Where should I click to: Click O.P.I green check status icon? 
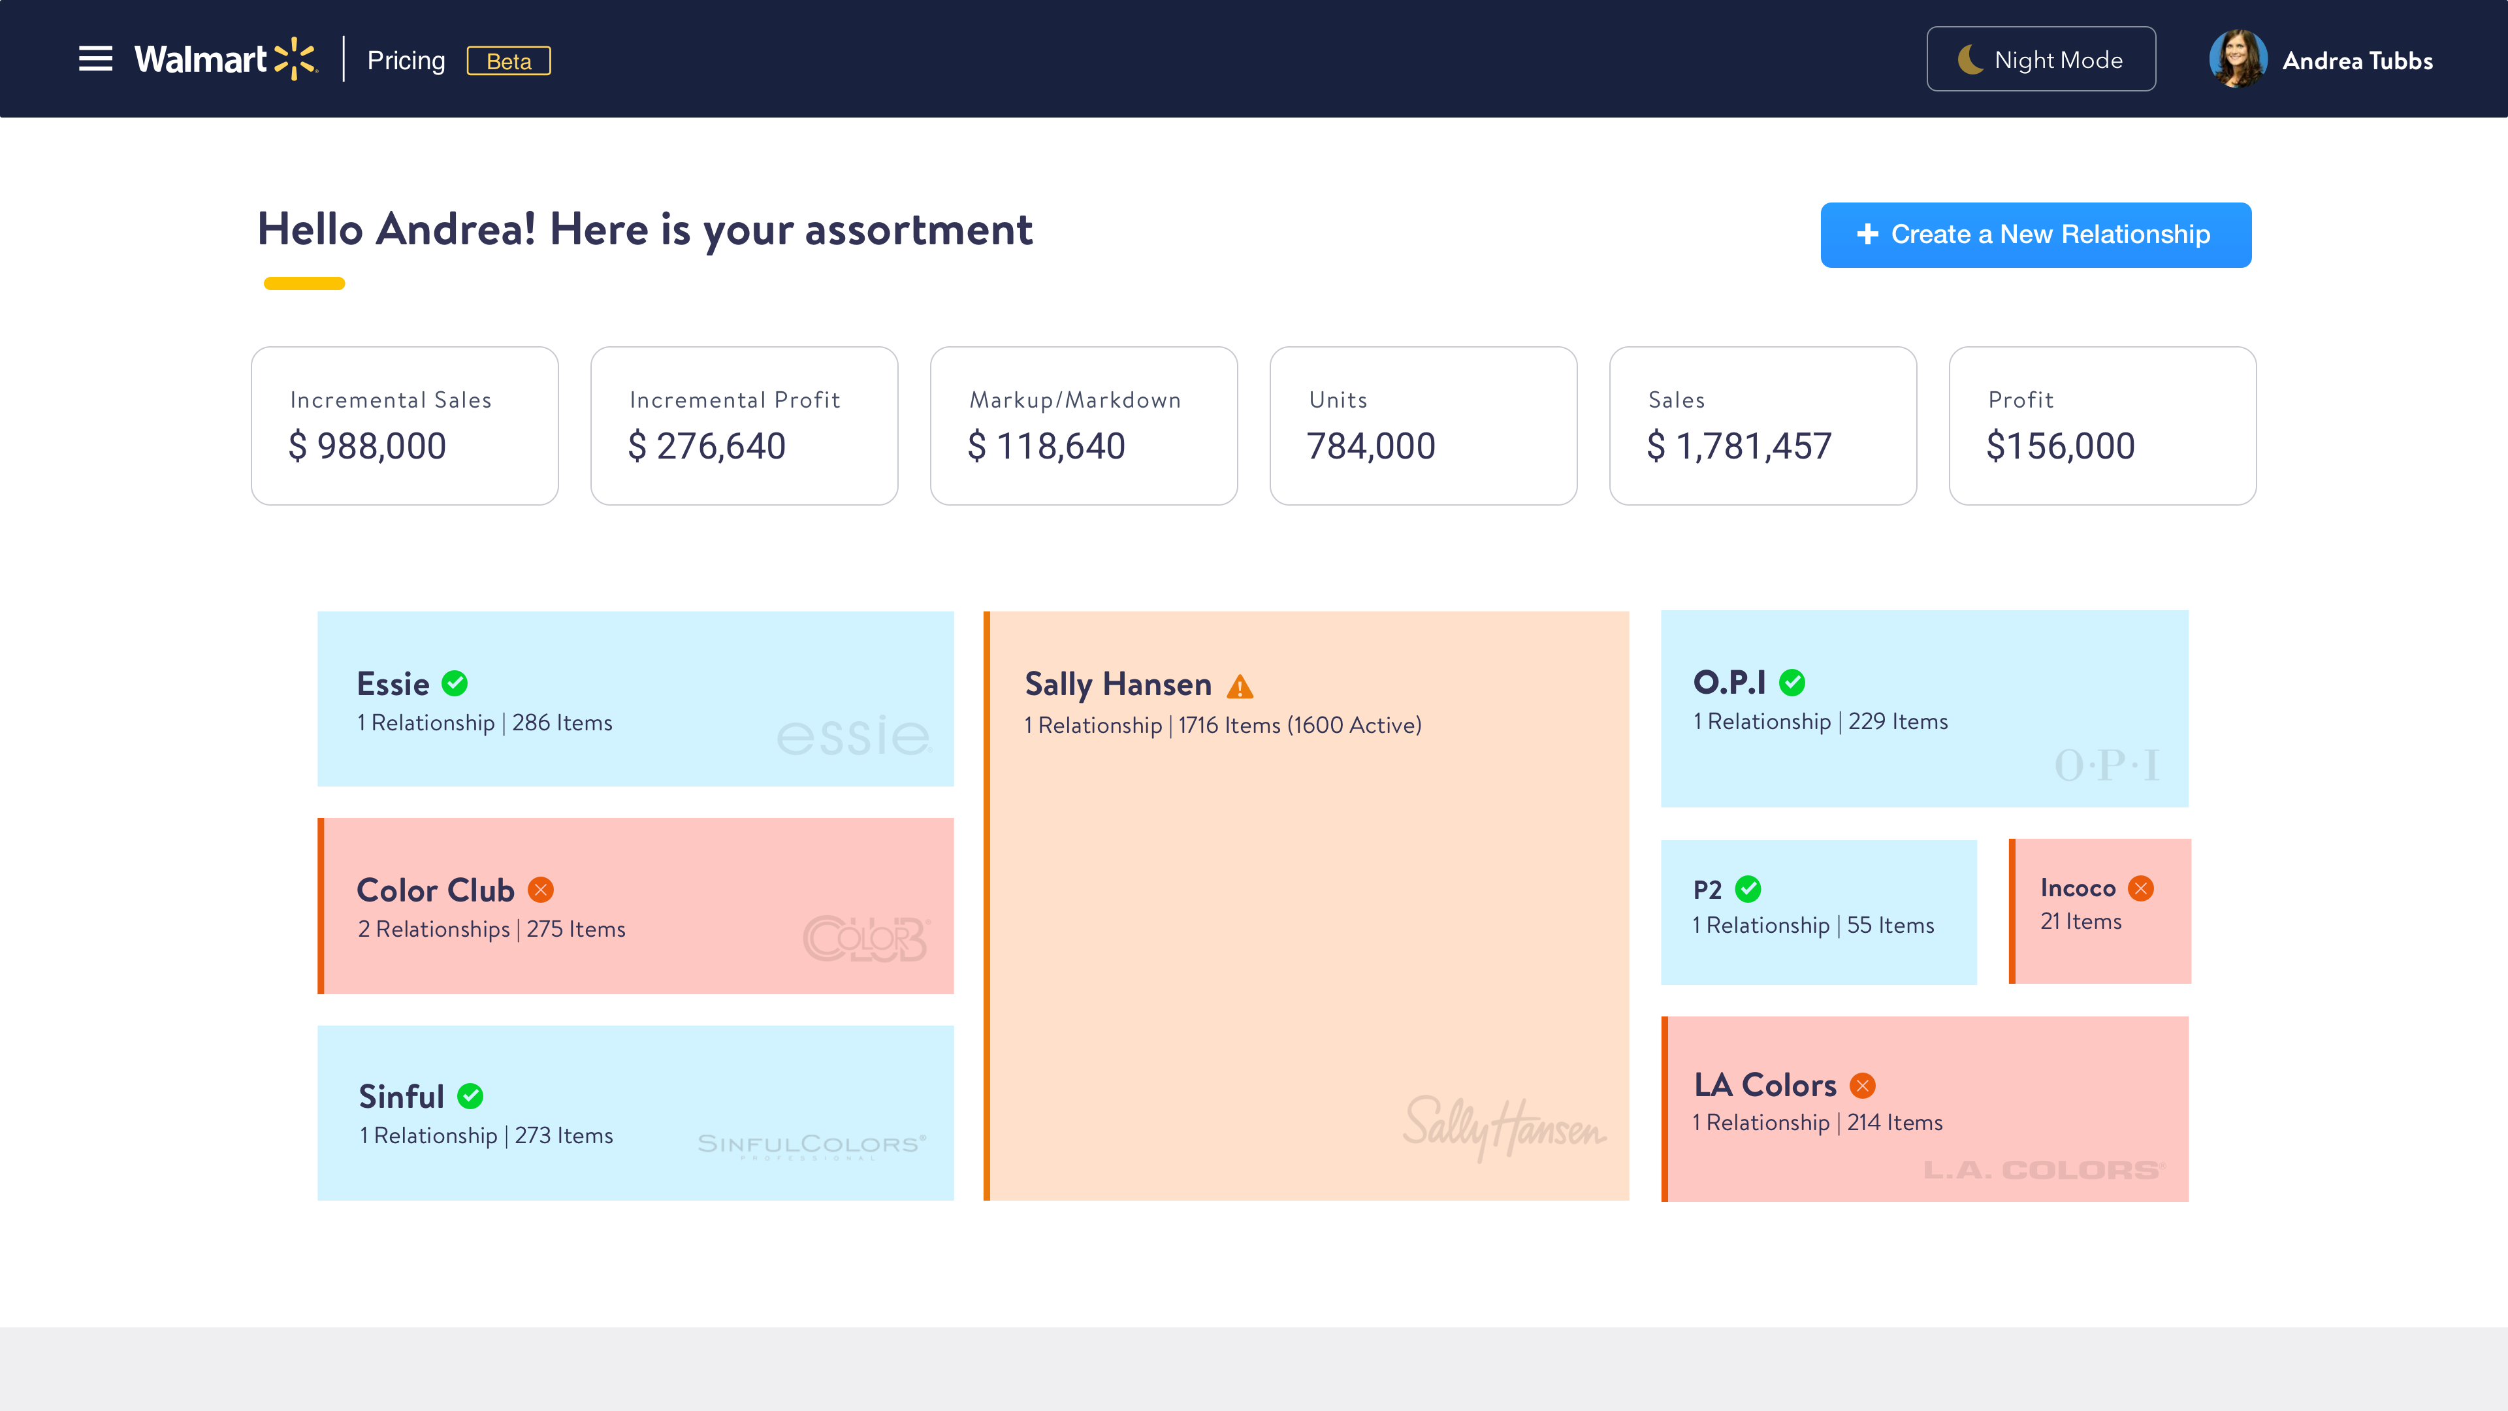pyautogui.click(x=1792, y=683)
